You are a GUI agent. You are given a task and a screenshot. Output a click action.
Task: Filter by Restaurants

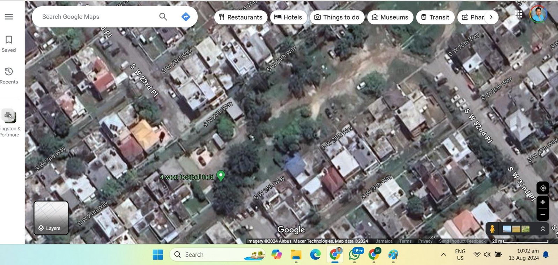(x=241, y=17)
